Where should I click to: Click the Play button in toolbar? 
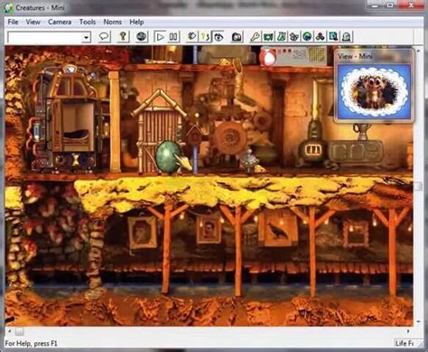(x=160, y=37)
